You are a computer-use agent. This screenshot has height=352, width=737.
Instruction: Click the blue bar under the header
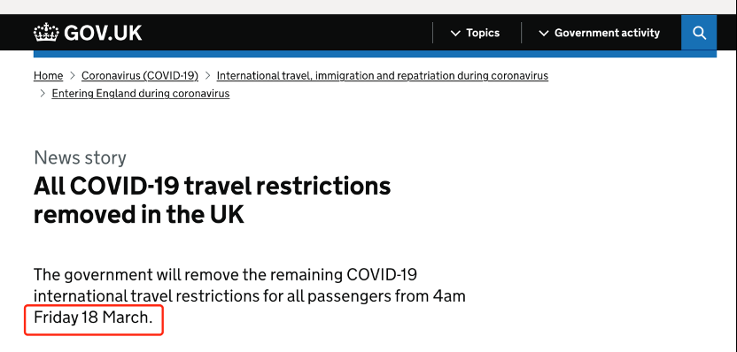coord(375,54)
